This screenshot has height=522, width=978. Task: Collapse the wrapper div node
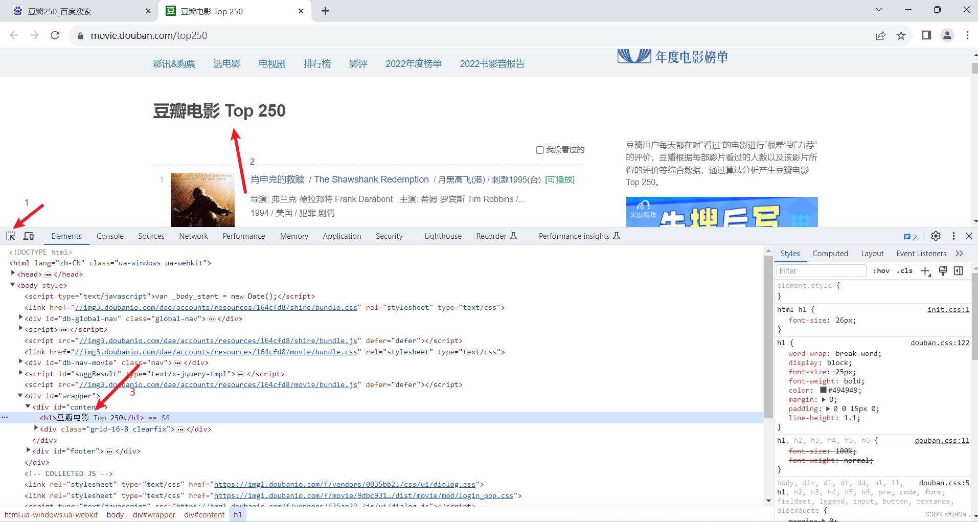click(21, 395)
